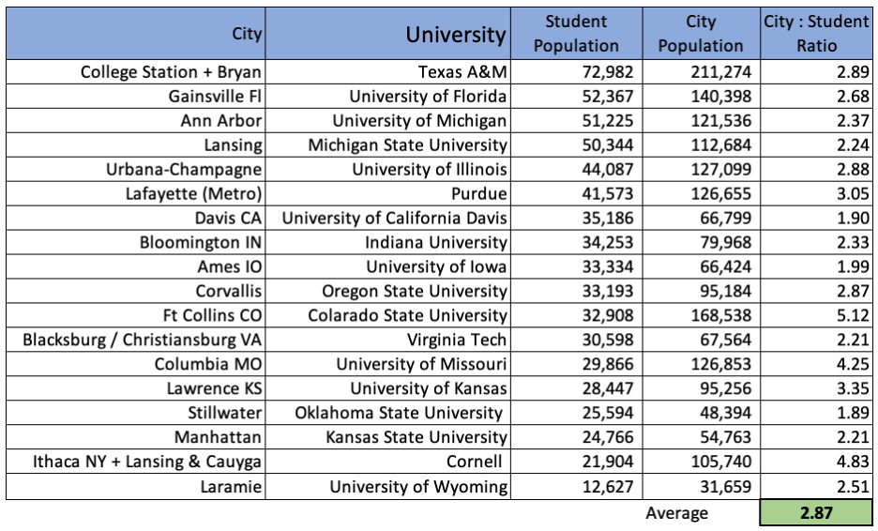
Task: Click student population value 44,087
Action: coord(607,170)
